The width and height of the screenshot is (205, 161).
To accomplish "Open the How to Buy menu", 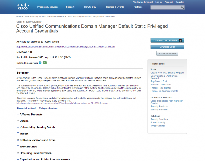I will point(90,7).
